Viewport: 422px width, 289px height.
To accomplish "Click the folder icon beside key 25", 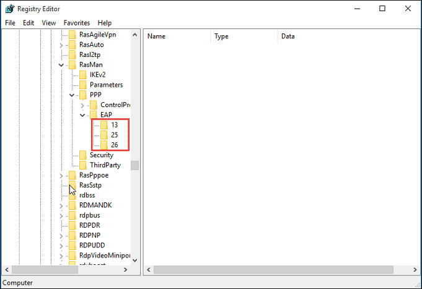I will (104, 135).
